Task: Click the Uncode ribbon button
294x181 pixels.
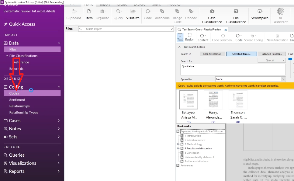Action: (x=191, y=14)
